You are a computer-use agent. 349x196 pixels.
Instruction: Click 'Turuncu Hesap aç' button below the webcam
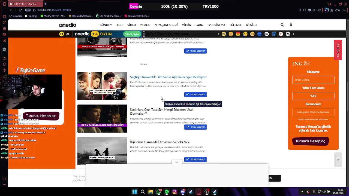coord(41,116)
